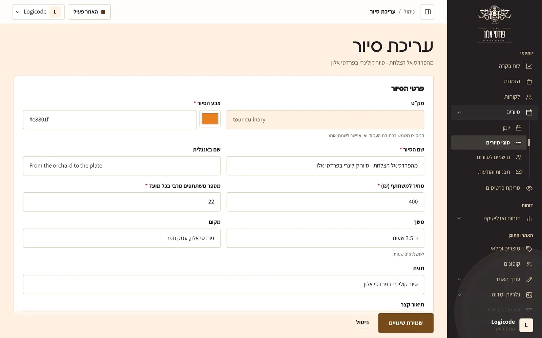This screenshot has height=338, width=542.
Task: Open the percent icon for קופונים
Action: click(529, 264)
